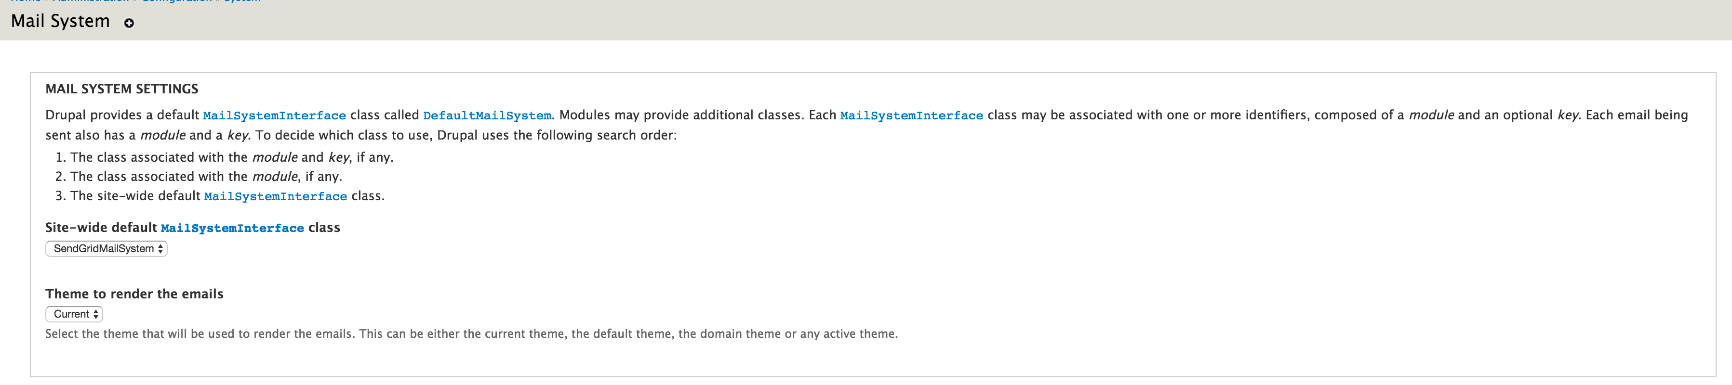This screenshot has width=1732, height=385.
Task: Open MailSystemInterface link in list item three
Action: pyautogui.click(x=275, y=196)
